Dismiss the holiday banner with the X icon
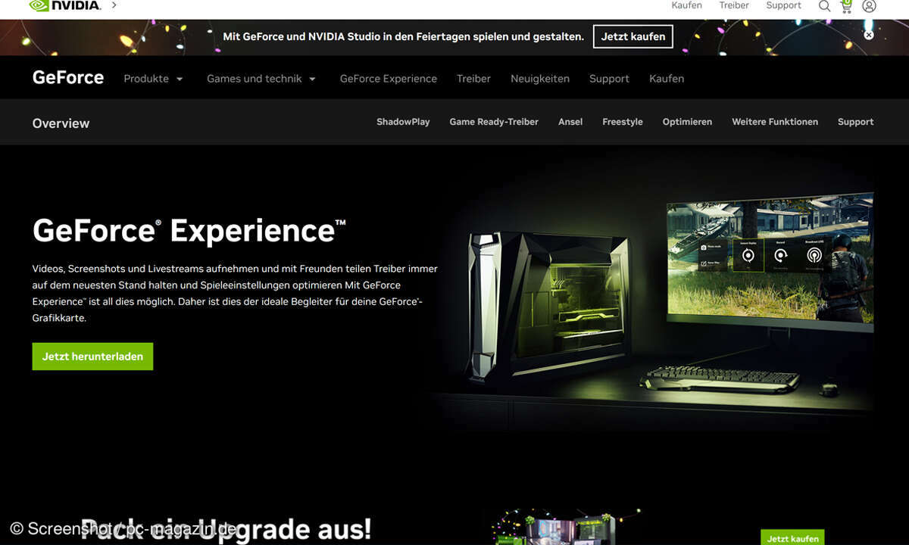Image resolution: width=909 pixels, height=545 pixels. [x=869, y=35]
